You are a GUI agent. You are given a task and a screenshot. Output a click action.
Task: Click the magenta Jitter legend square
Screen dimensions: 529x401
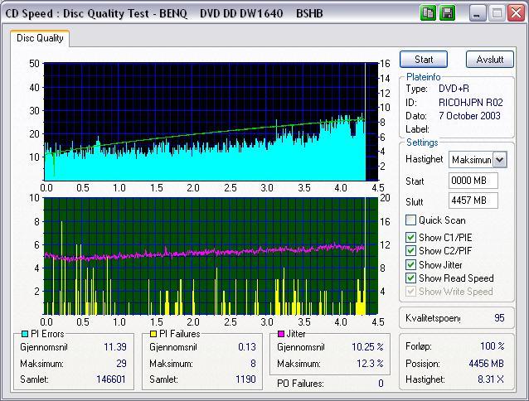(x=281, y=333)
